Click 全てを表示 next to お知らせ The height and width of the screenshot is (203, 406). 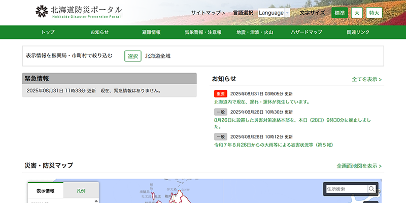pyautogui.click(x=366, y=79)
